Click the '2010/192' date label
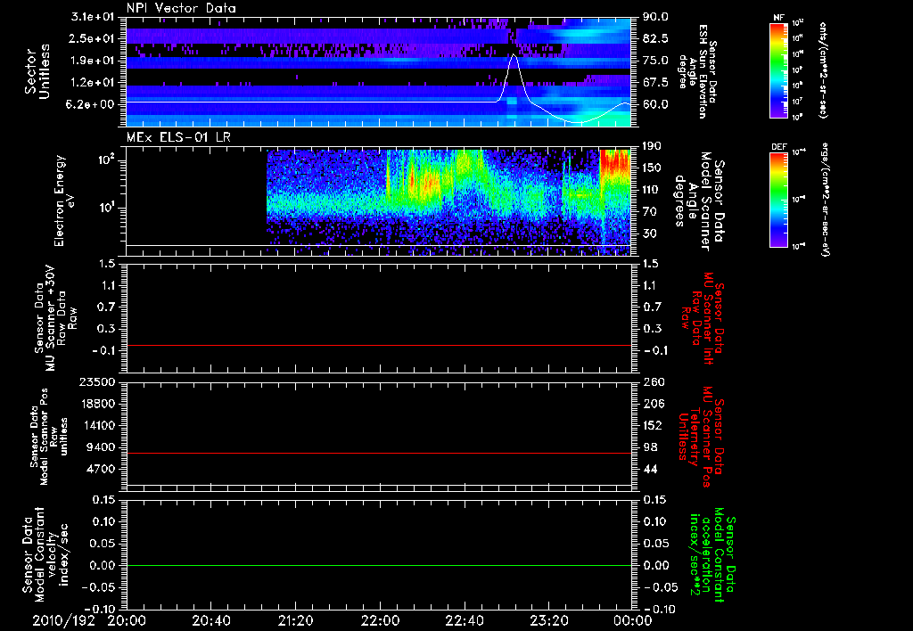The image size is (913, 631). pos(63,620)
